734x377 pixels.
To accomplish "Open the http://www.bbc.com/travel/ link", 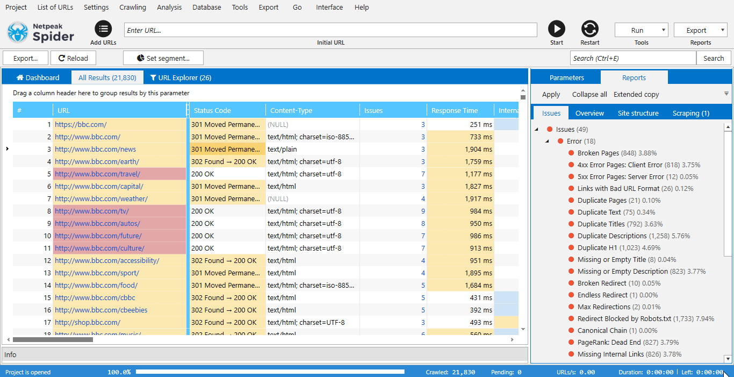I will [97, 174].
